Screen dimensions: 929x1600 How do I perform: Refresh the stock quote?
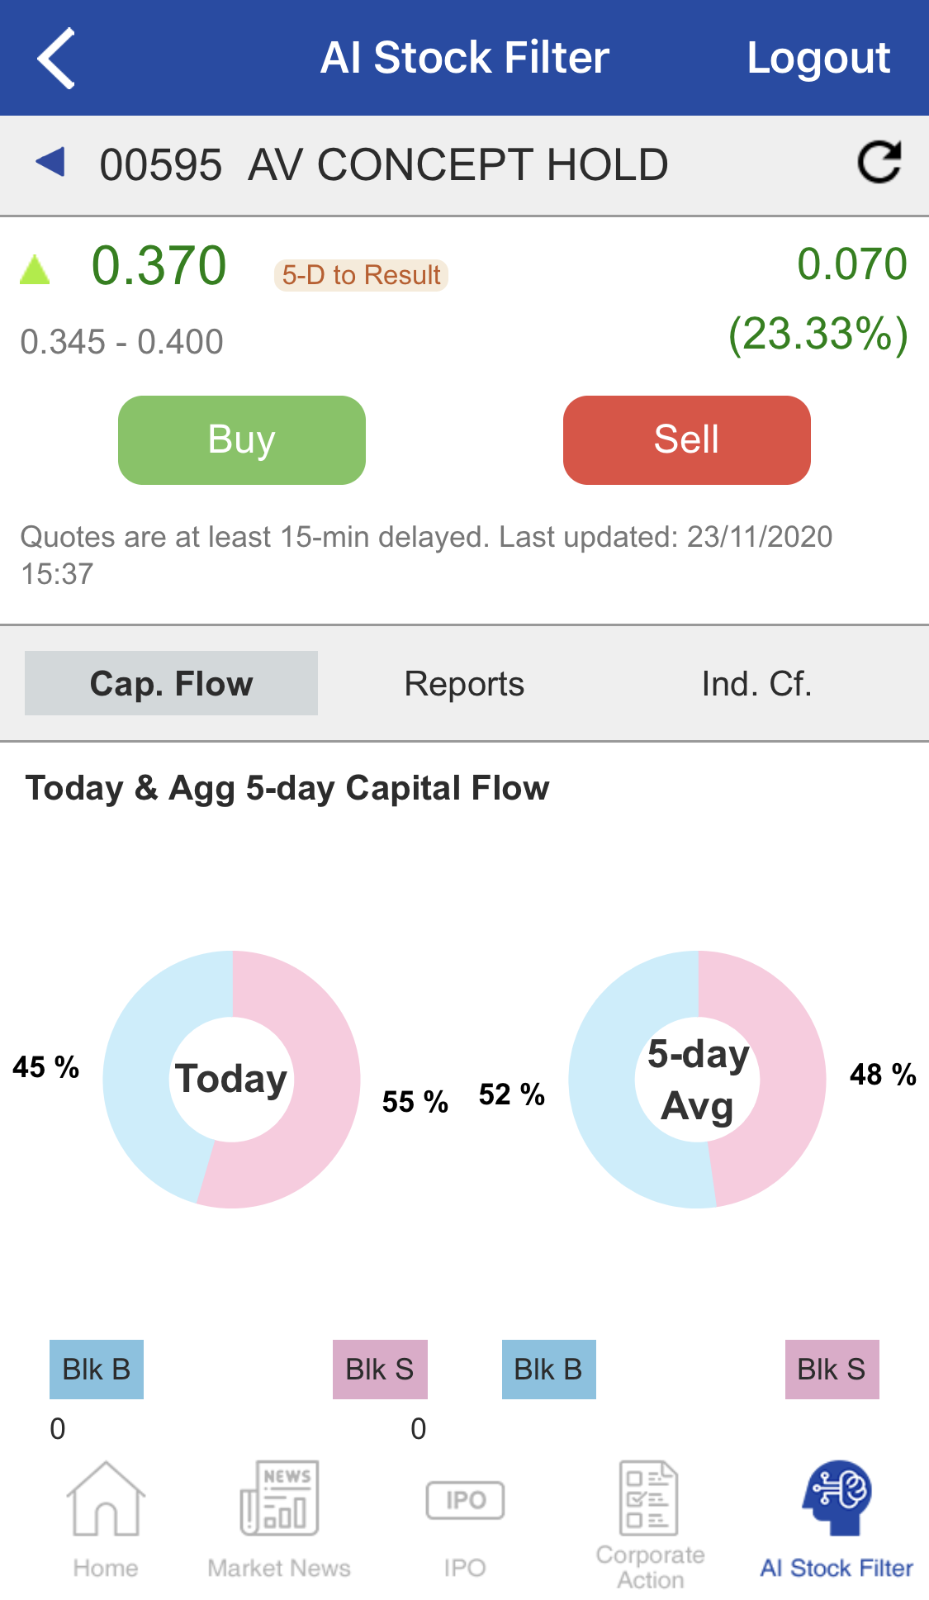879,163
